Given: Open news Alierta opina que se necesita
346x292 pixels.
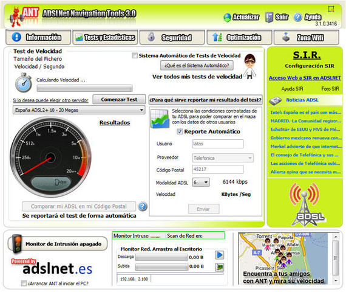Looking at the screenshot, I should click(x=305, y=172).
